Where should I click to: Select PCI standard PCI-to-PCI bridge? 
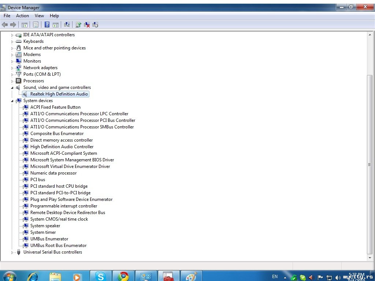coord(60,193)
